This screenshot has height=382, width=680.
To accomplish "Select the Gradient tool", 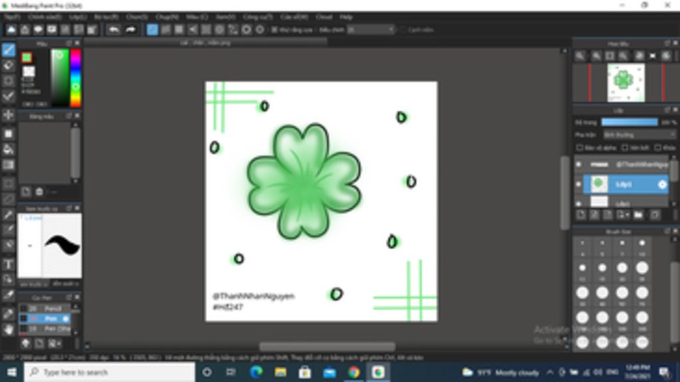I will (8, 165).
